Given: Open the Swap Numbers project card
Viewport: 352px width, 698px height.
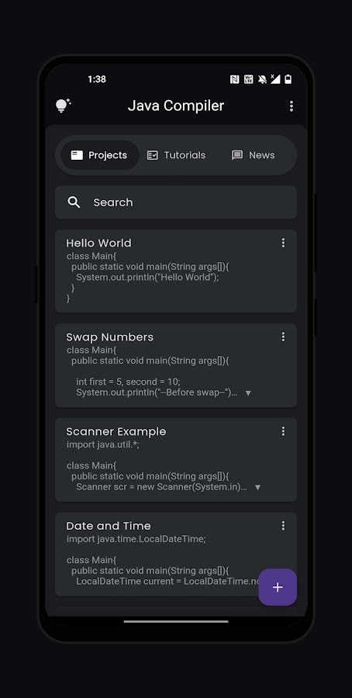Looking at the screenshot, I should tap(176, 365).
